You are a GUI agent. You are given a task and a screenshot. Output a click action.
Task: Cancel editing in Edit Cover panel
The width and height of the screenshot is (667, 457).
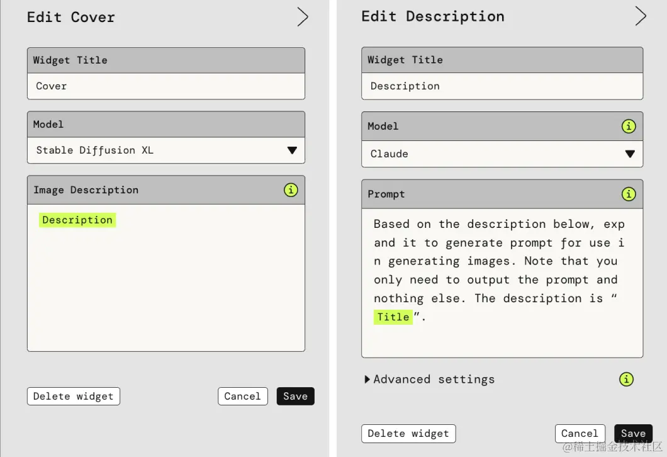[242, 396]
